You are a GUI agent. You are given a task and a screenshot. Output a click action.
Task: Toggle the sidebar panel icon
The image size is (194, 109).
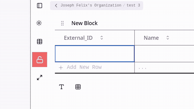(40, 5)
